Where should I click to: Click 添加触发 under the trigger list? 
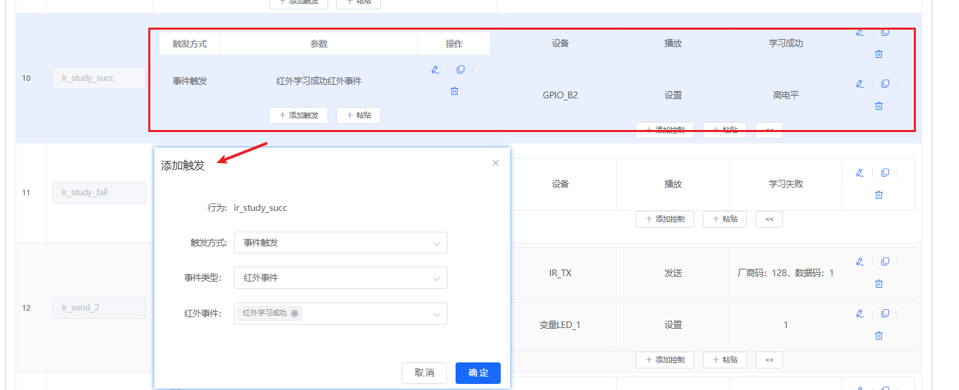pos(299,115)
